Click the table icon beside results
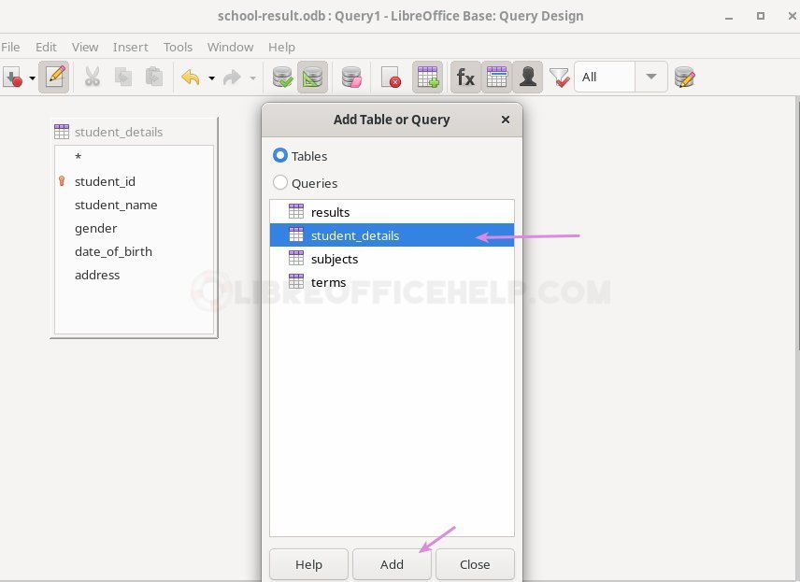 pyautogui.click(x=296, y=211)
